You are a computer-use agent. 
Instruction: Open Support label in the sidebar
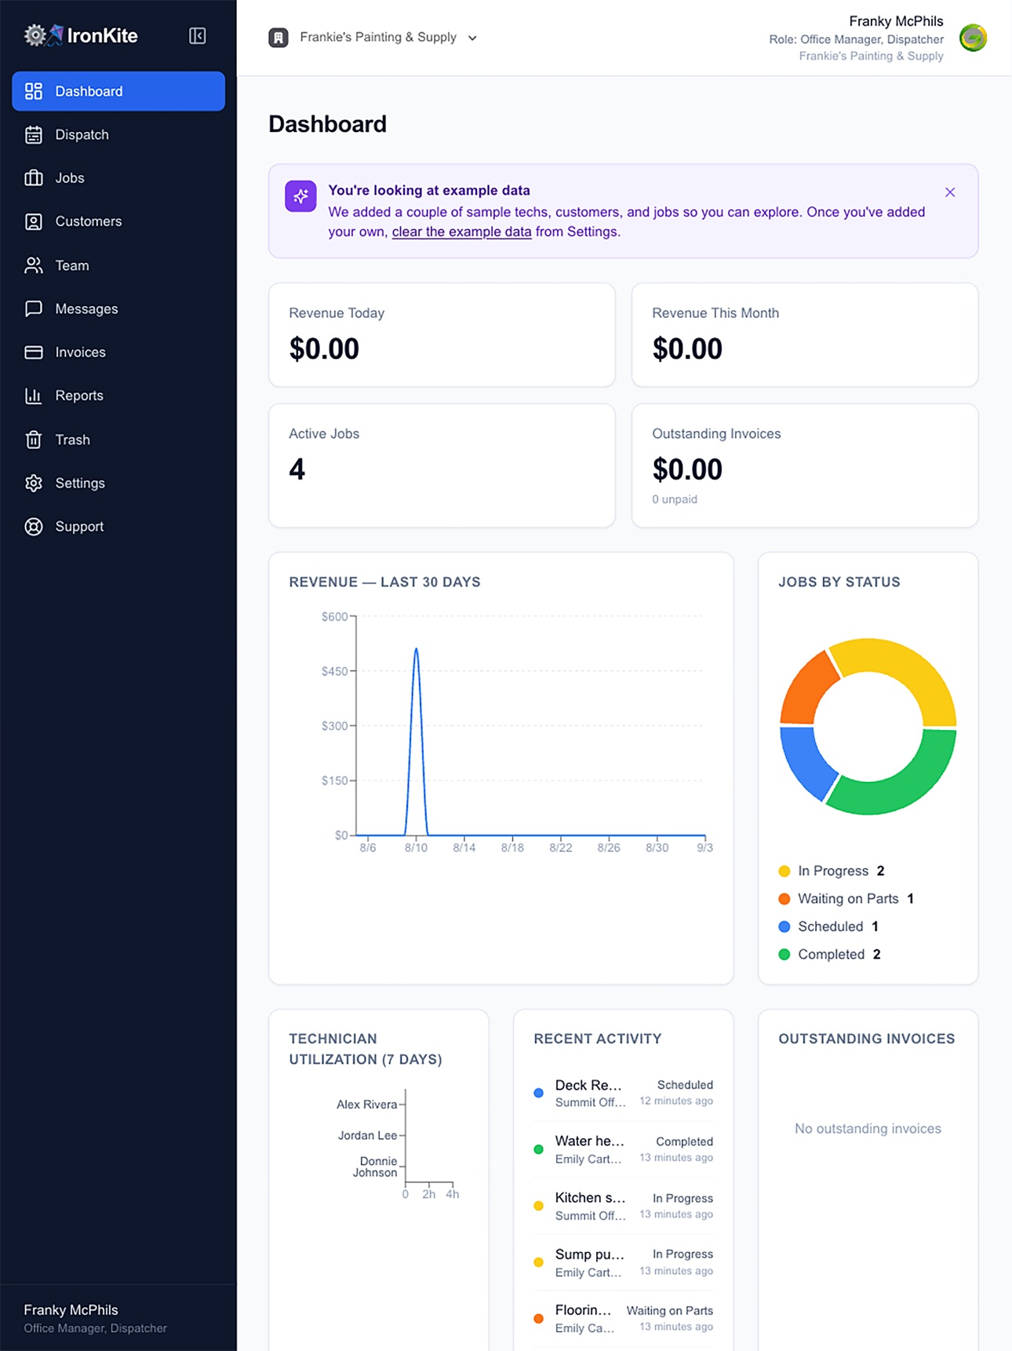point(79,527)
